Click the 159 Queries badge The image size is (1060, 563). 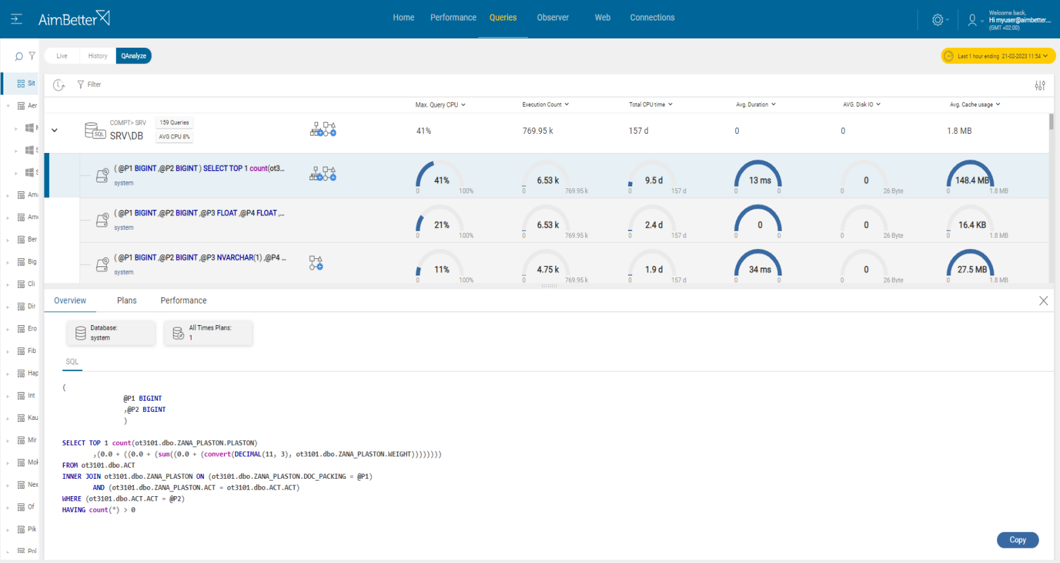174,123
